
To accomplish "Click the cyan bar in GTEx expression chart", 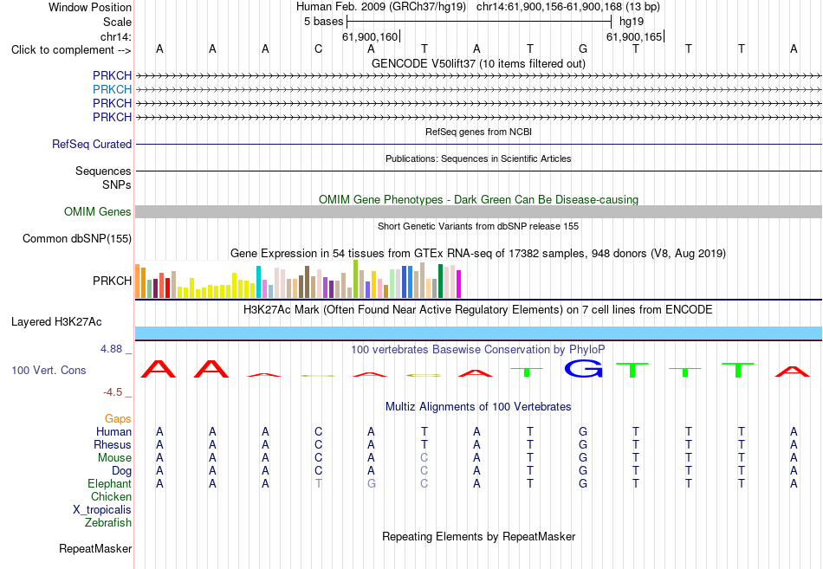I will click(x=258, y=281).
